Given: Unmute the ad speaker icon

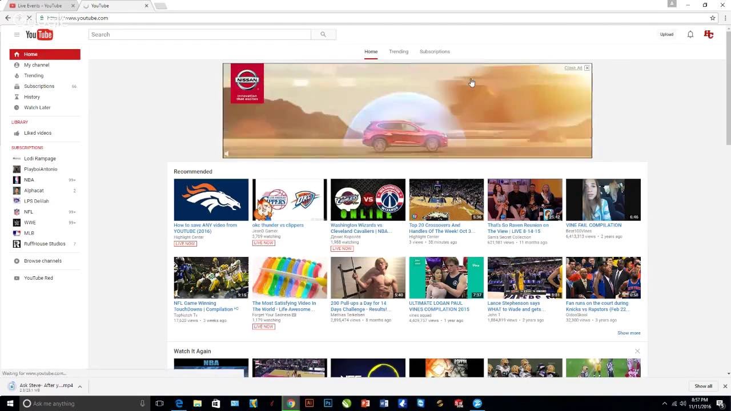Looking at the screenshot, I should pos(227,153).
